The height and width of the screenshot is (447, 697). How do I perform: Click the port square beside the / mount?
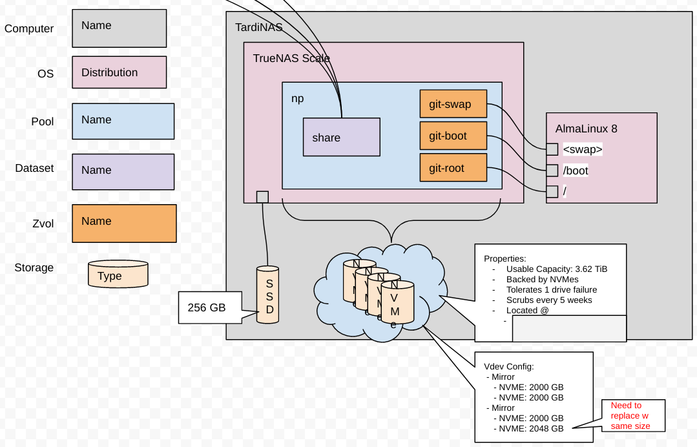coord(552,191)
